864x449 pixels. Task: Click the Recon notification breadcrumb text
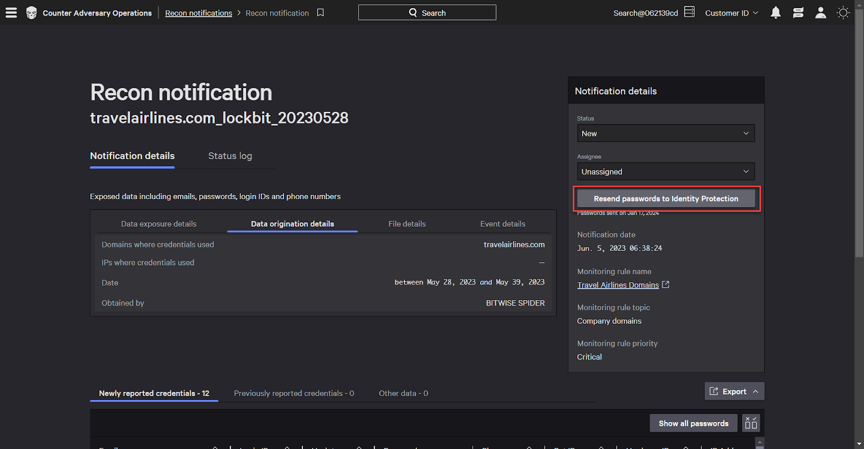tap(277, 13)
